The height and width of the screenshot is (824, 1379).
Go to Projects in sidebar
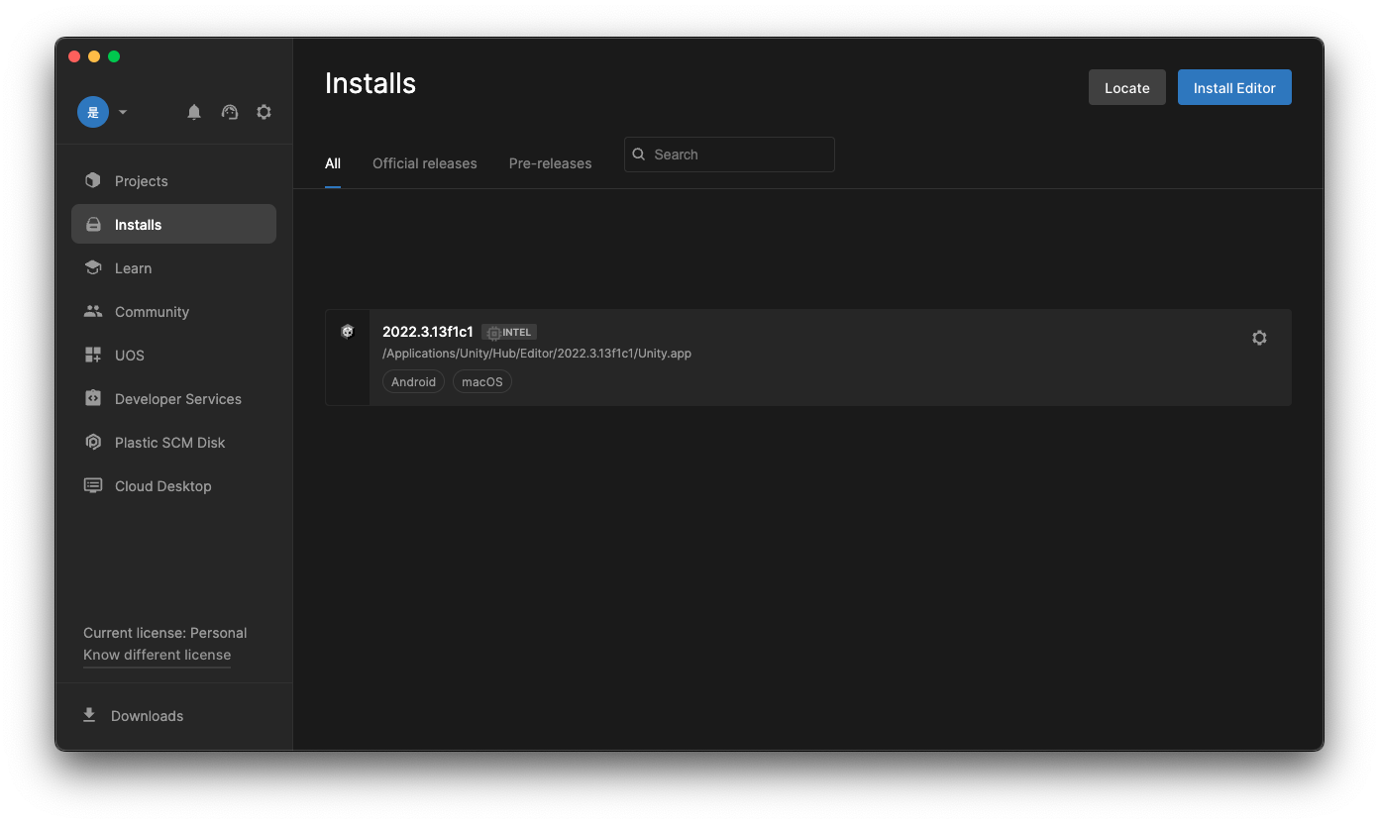[x=173, y=181]
